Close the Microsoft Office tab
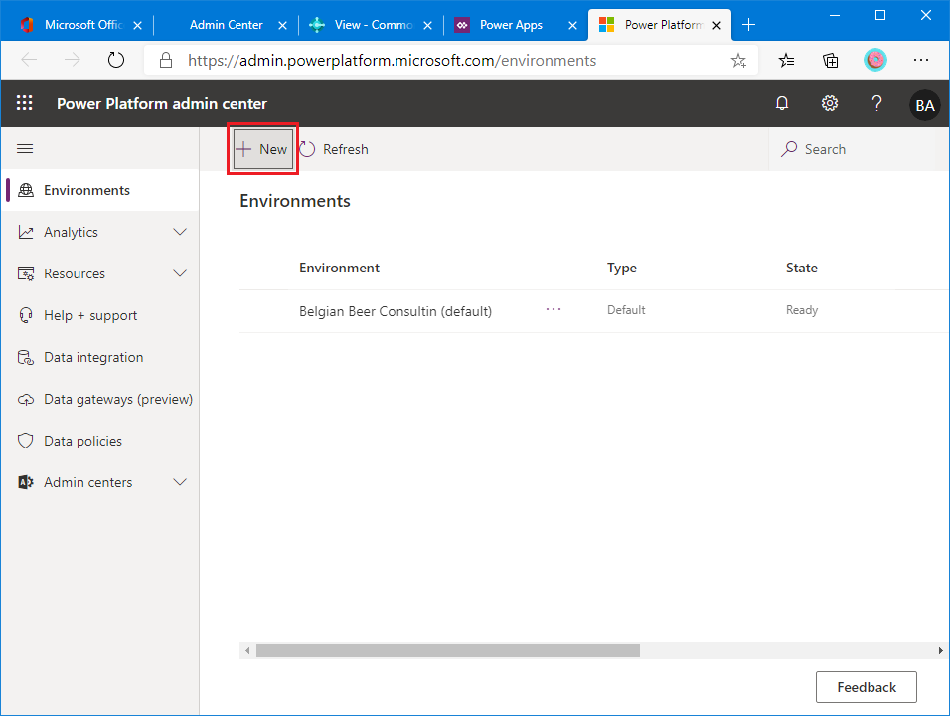The image size is (950, 716). 137,25
